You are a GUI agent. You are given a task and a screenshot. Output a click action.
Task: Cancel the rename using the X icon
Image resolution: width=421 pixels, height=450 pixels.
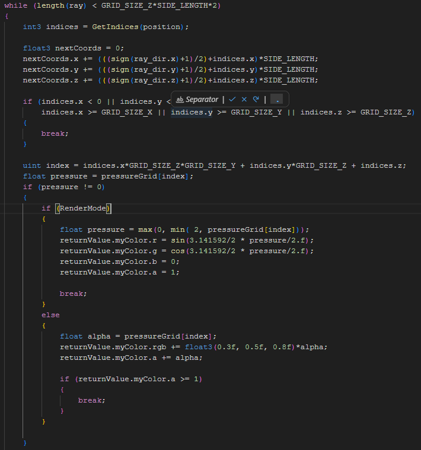pyautogui.click(x=244, y=99)
